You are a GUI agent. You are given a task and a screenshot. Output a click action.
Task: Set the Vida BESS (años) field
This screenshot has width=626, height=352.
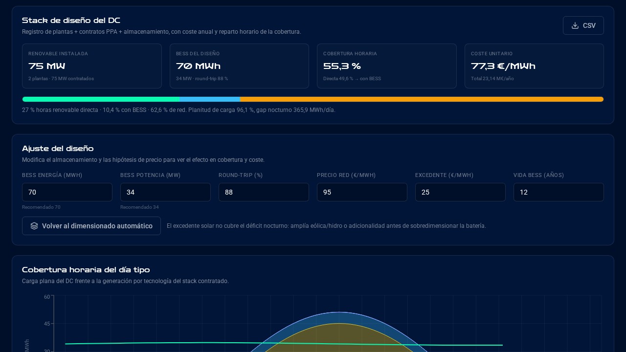pos(559,192)
